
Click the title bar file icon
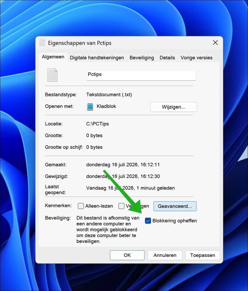[42, 43]
